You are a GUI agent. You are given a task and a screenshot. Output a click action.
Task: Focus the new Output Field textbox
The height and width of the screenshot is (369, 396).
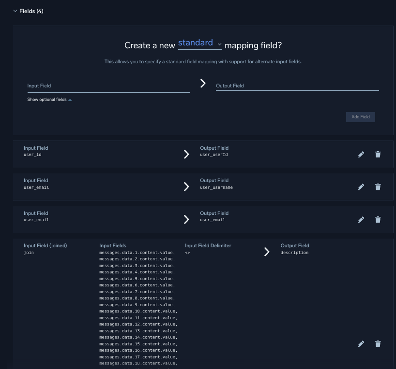coord(297,86)
